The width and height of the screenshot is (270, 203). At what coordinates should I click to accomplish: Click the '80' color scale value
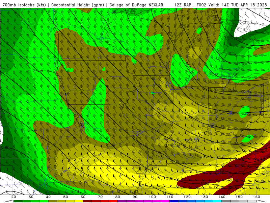coord(117,197)
